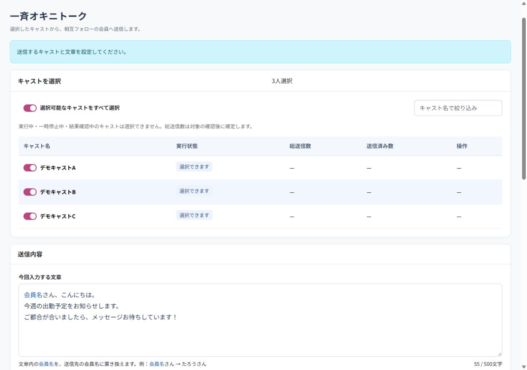
Task: Click the 会員名 placeholder in message text
Action: coord(33,295)
